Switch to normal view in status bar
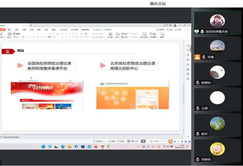Viewport: 243px width, 166px height. pos(129,141)
